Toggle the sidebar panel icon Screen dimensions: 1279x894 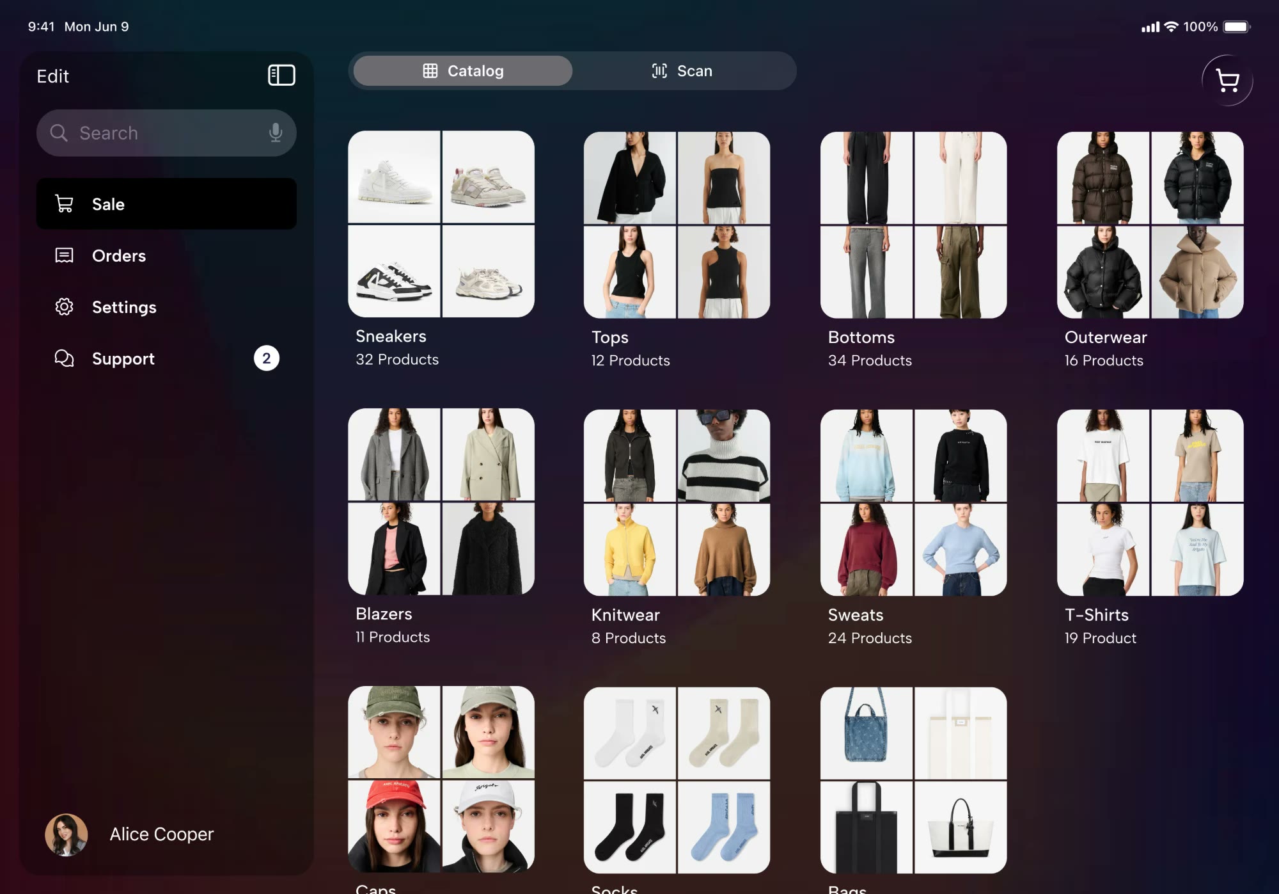(x=281, y=76)
